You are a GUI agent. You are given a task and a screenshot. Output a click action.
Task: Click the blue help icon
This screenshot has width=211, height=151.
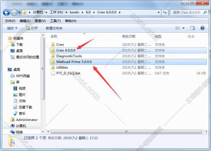[202, 28]
